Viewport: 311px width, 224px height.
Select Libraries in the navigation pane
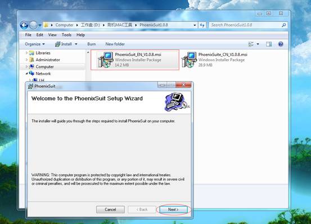pos(43,53)
